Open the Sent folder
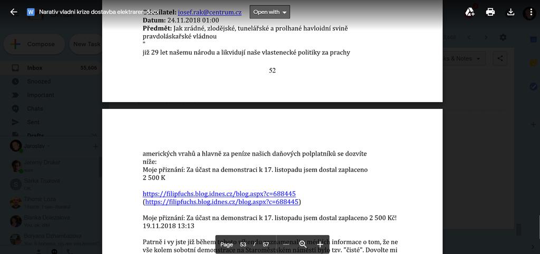 coord(33,122)
